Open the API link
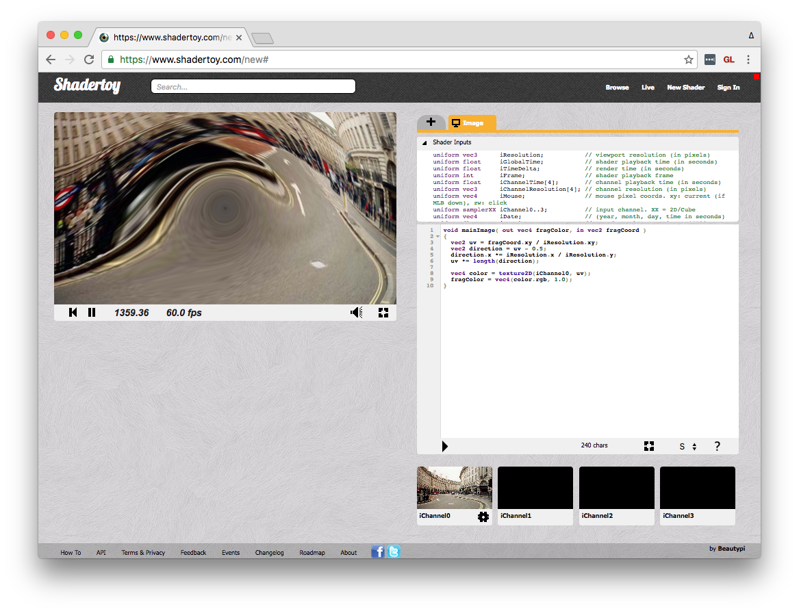The image size is (799, 613). pos(101,552)
